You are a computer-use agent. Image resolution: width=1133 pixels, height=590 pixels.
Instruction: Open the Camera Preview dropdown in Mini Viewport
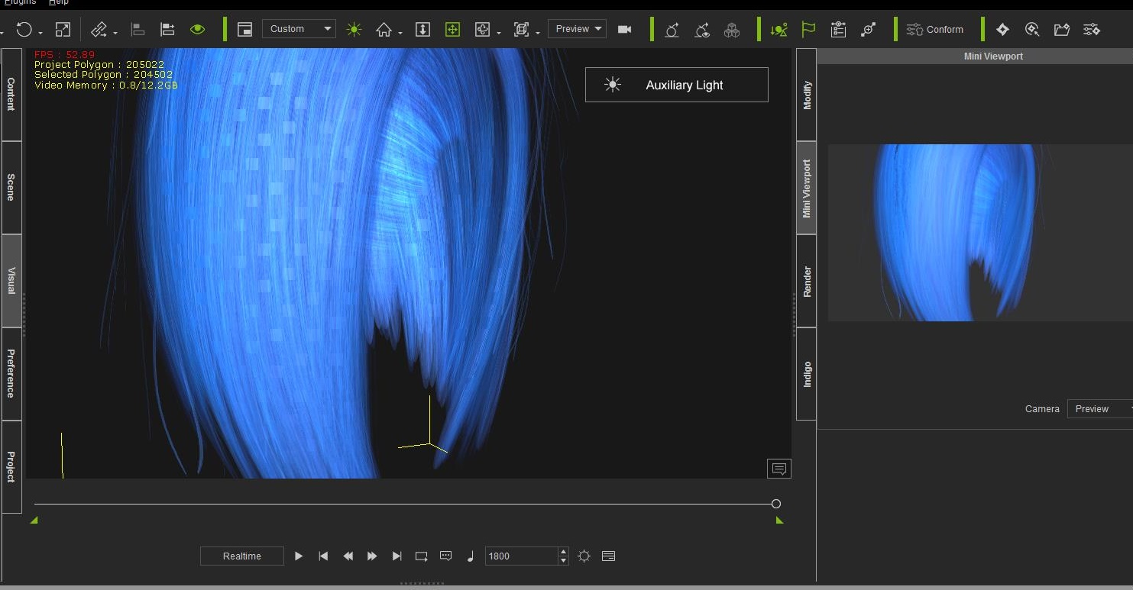(x=1099, y=409)
